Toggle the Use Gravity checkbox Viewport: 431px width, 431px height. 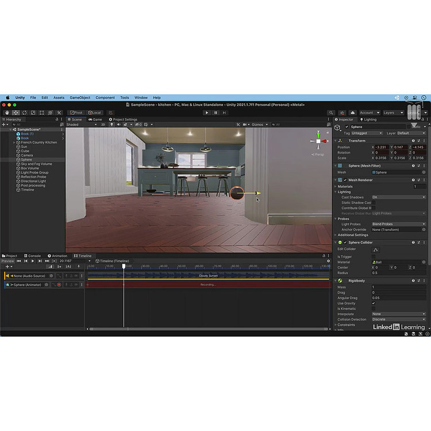(x=374, y=303)
